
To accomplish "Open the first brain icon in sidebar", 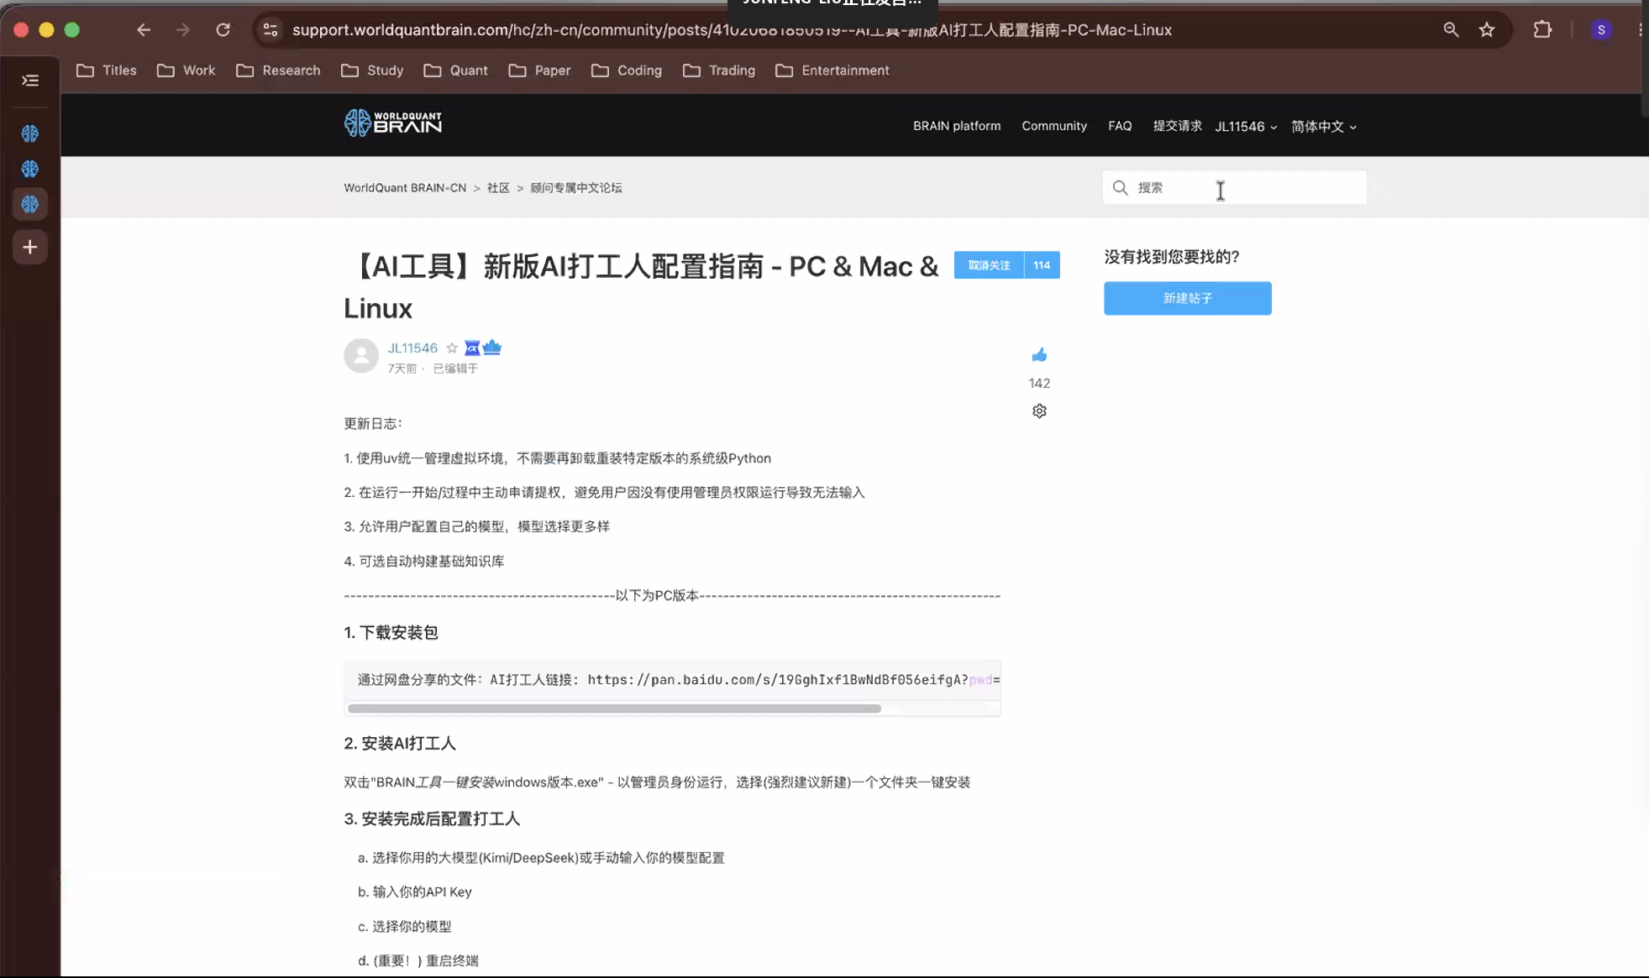I will click(x=30, y=133).
